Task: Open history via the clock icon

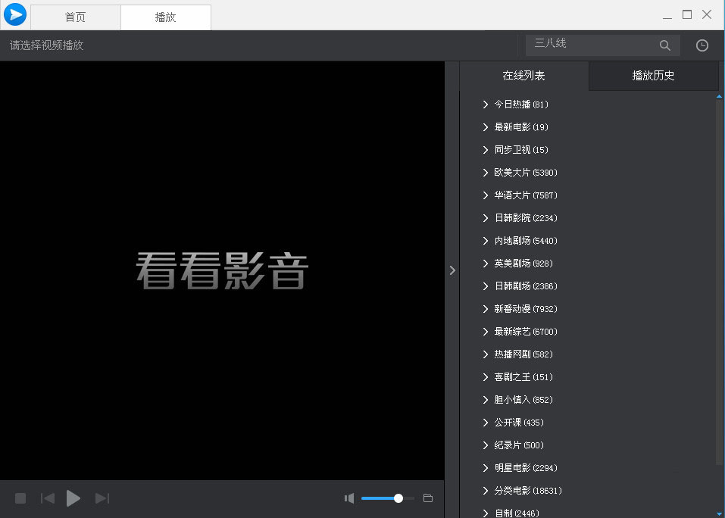Action: pos(702,45)
